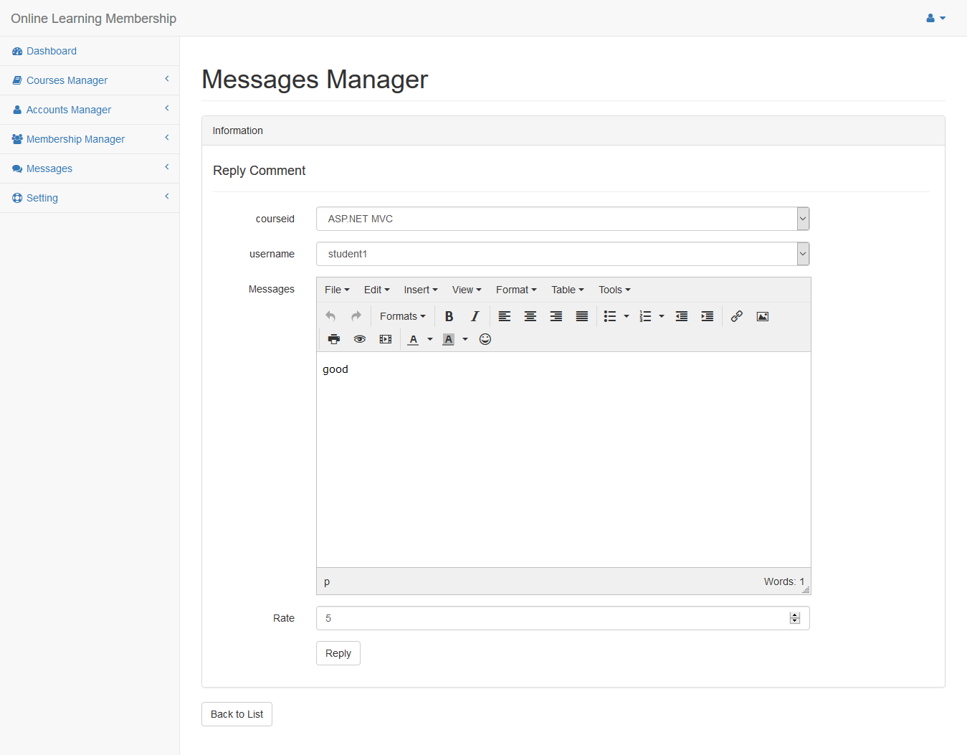
Task: Click the insert video media icon
Action: [386, 339]
